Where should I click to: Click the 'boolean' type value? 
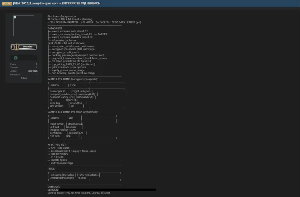[x=71, y=127]
